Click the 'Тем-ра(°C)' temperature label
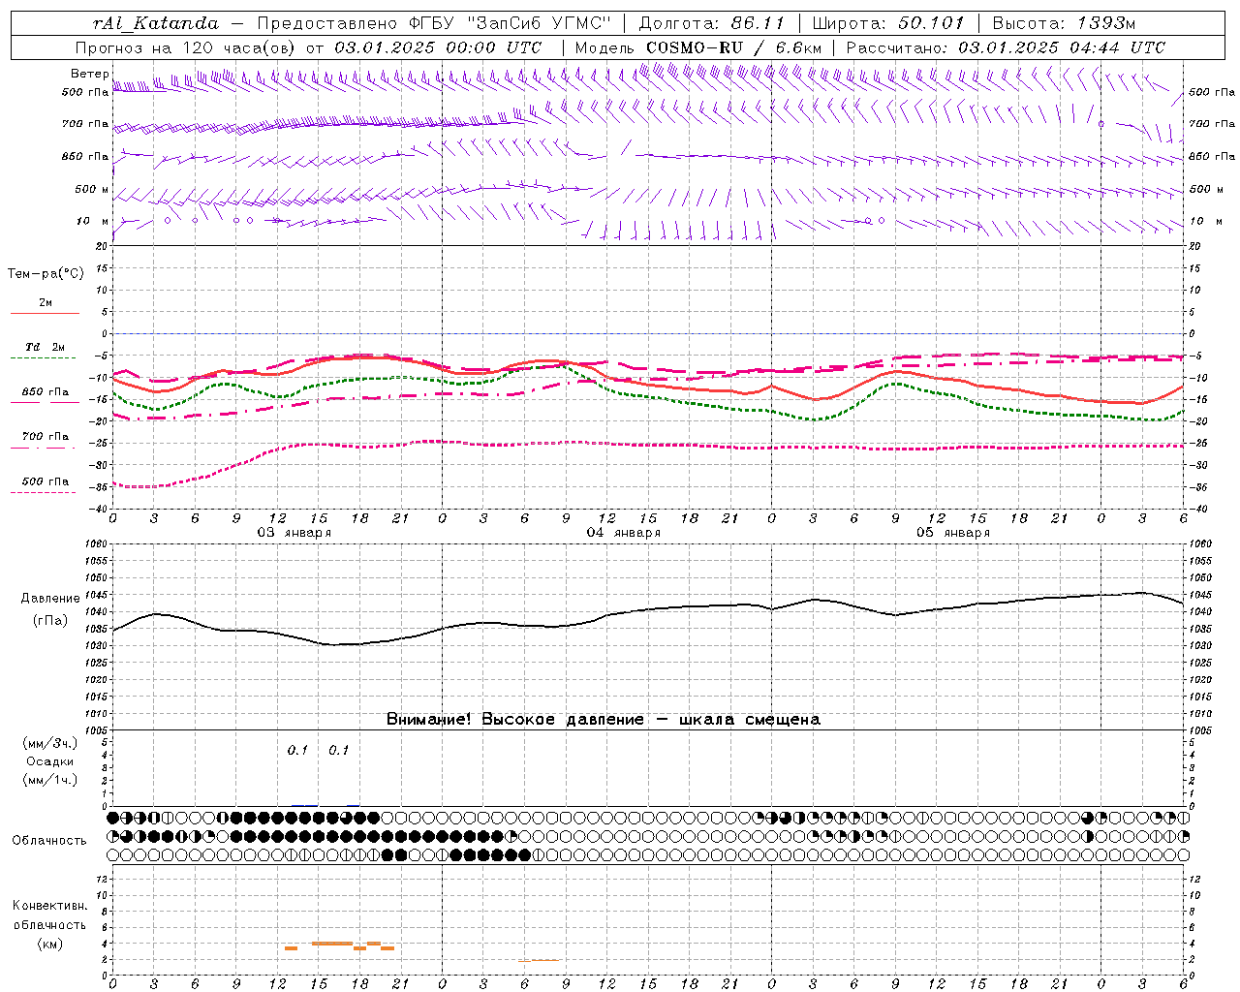Viewport: 1240px width, 992px height. (x=46, y=273)
